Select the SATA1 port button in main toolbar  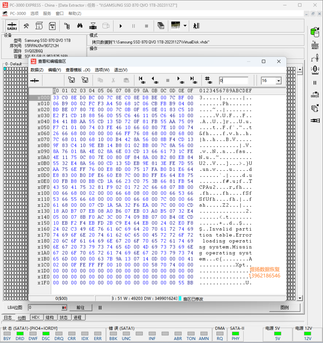12,26
